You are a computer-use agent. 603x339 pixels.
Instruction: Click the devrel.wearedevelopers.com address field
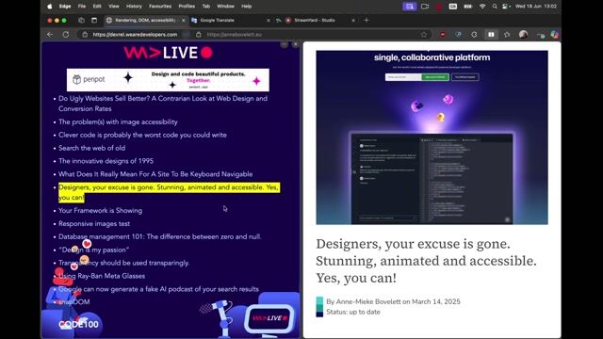(135, 35)
